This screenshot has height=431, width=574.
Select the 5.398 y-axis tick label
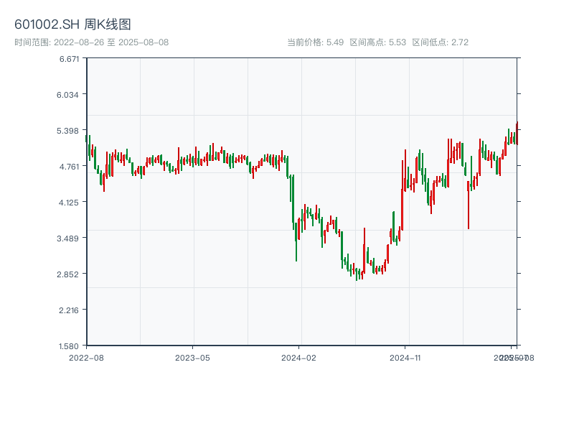(x=70, y=131)
